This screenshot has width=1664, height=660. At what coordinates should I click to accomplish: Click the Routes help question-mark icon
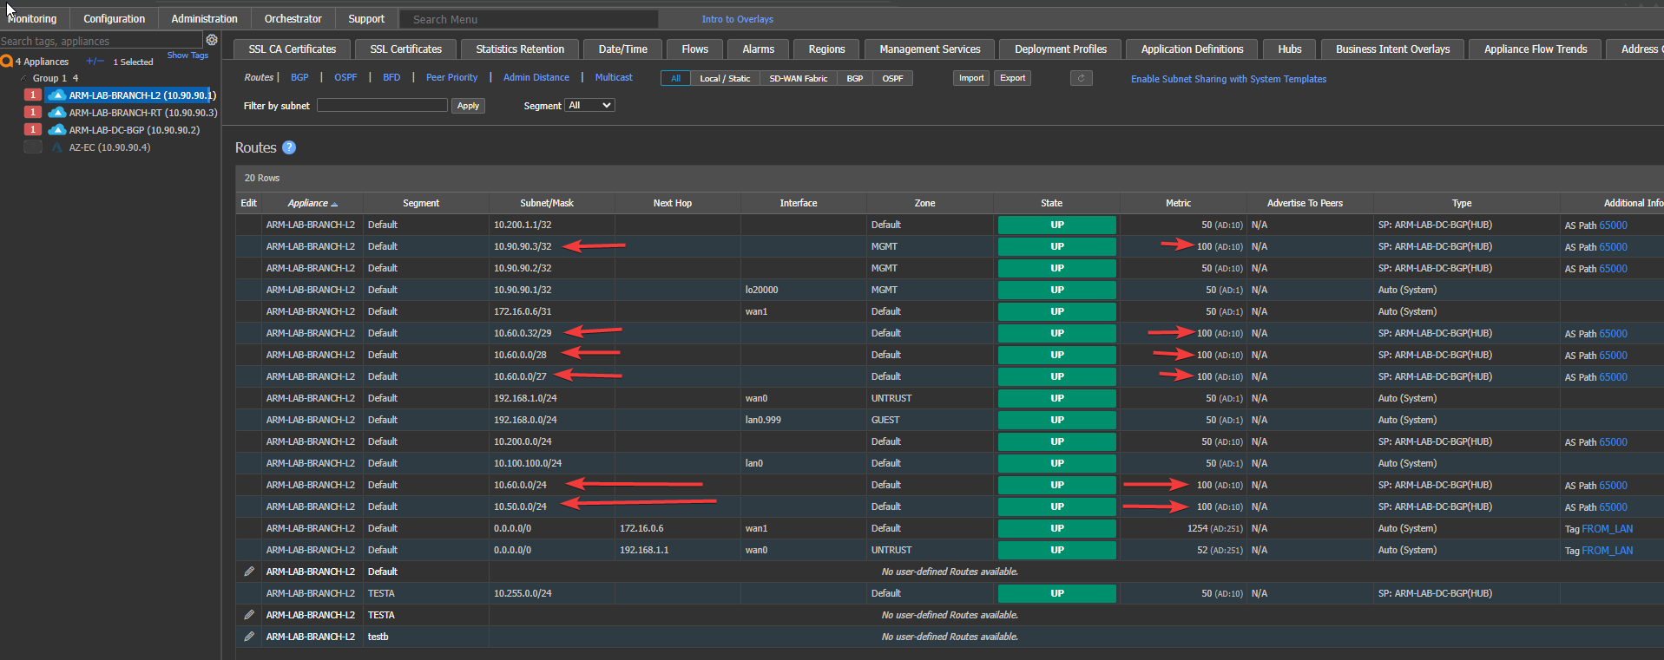(x=289, y=147)
